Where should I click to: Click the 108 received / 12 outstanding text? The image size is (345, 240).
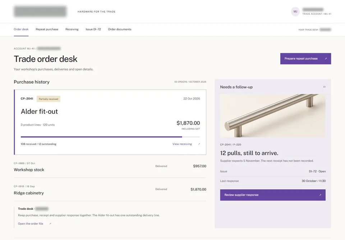click(38, 144)
